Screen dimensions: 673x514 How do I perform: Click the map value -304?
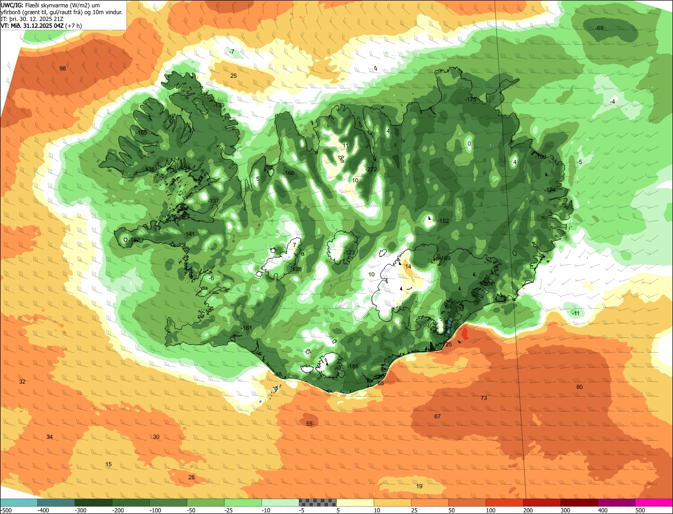[x=487, y=284]
